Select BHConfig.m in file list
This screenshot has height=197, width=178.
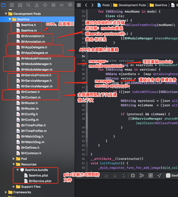[x=28, y=120]
